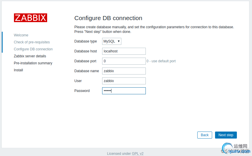Viewport: 252px width, 156px height.
Task: Click the Database port label
Action: [85, 61]
